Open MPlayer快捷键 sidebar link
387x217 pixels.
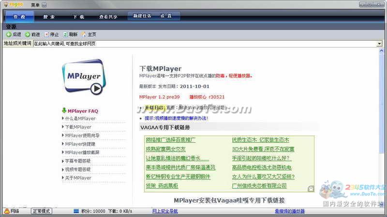(80, 144)
